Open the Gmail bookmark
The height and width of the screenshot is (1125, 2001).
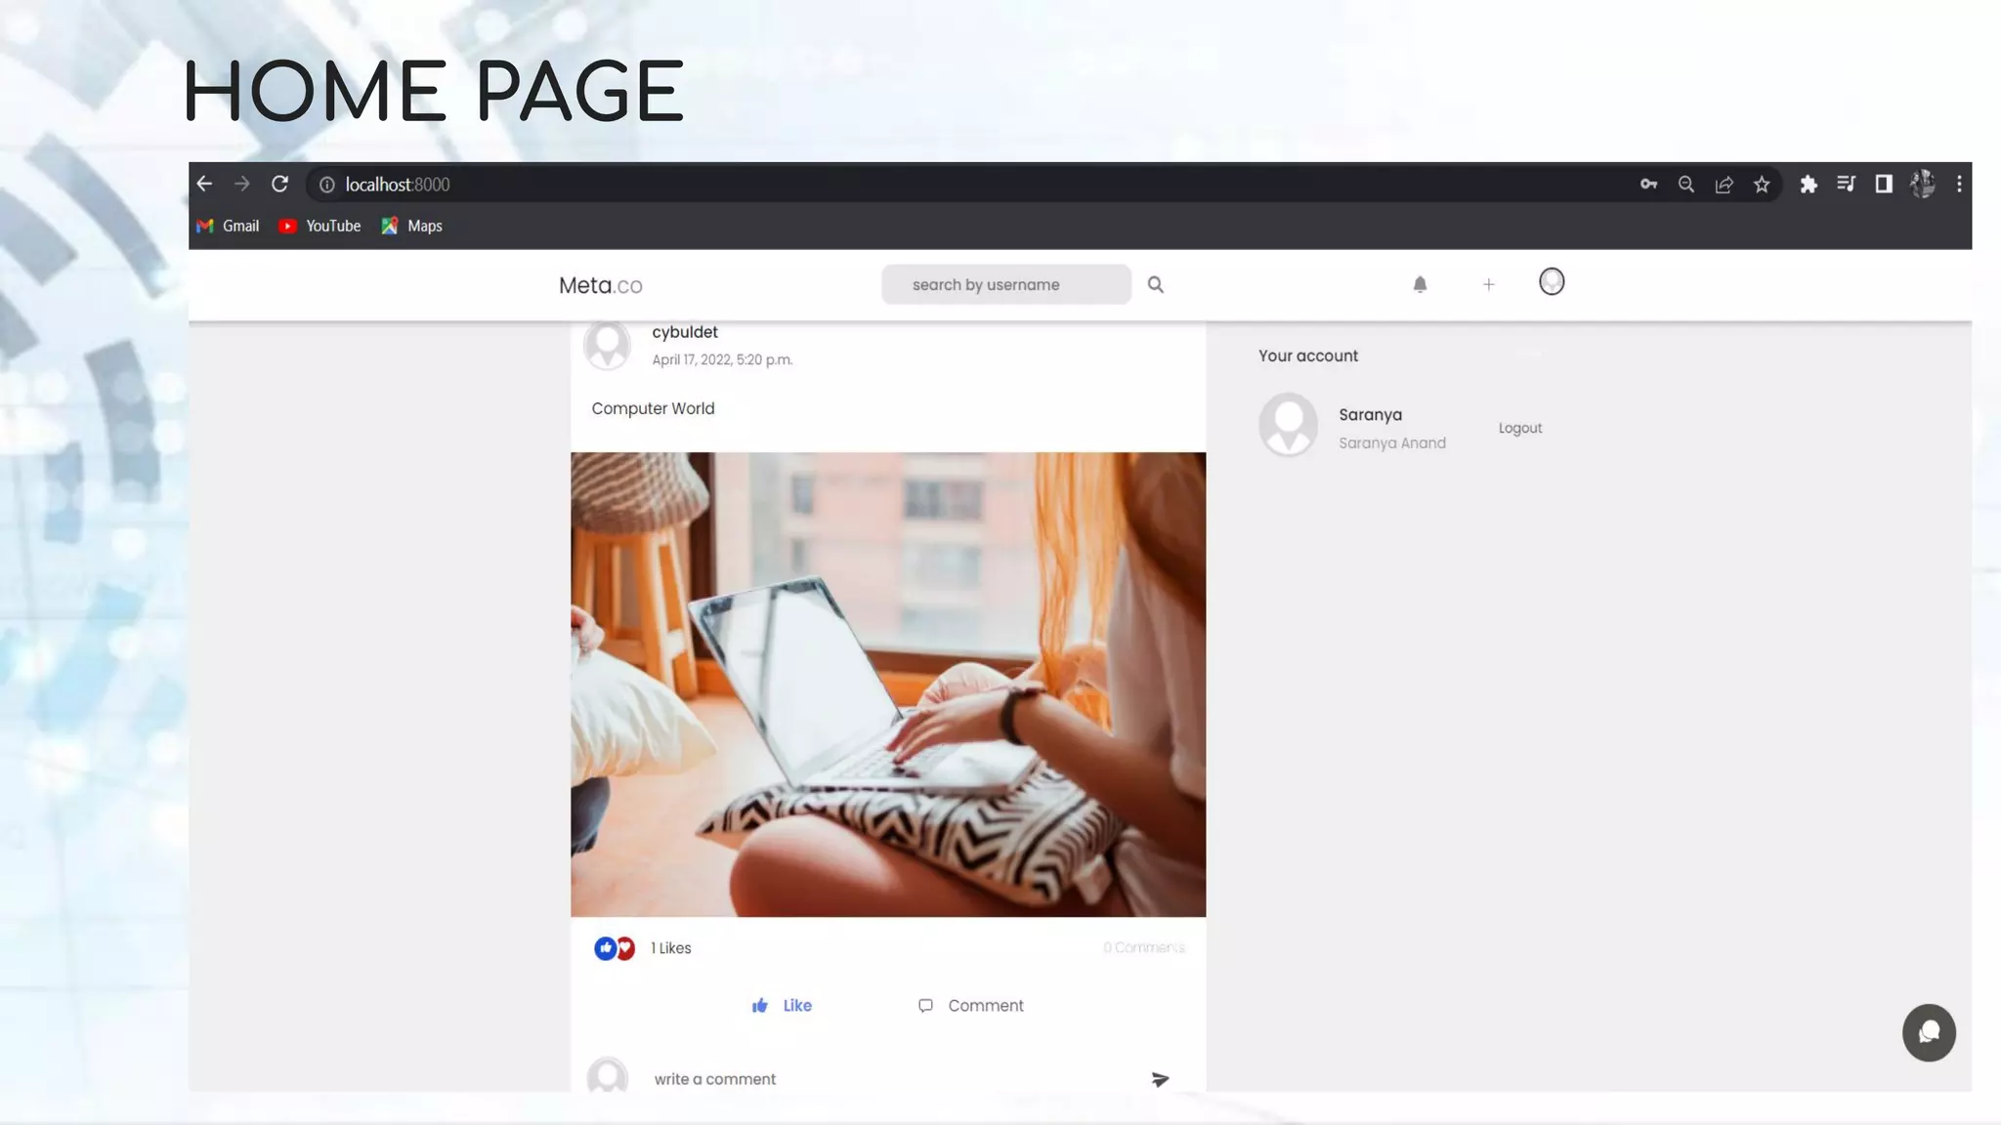pyautogui.click(x=229, y=226)
